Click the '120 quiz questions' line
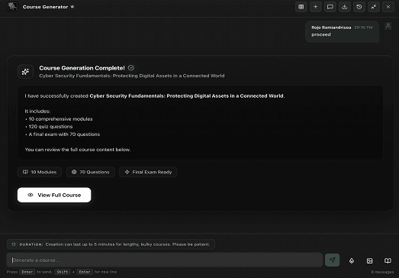The height and width of the screenshot is (278, 399). pos(50,127)
